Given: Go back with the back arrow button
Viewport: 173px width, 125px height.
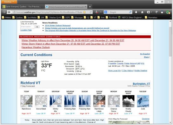Looking at the screenshot, I should tap(4, 12).
